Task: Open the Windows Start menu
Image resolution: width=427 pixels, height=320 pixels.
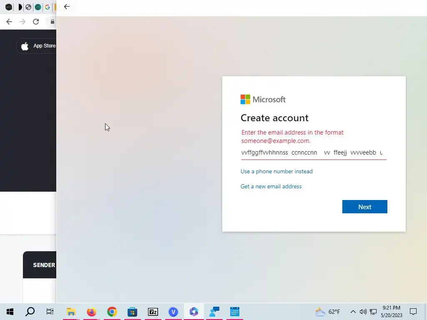Action: click(10, 312)
